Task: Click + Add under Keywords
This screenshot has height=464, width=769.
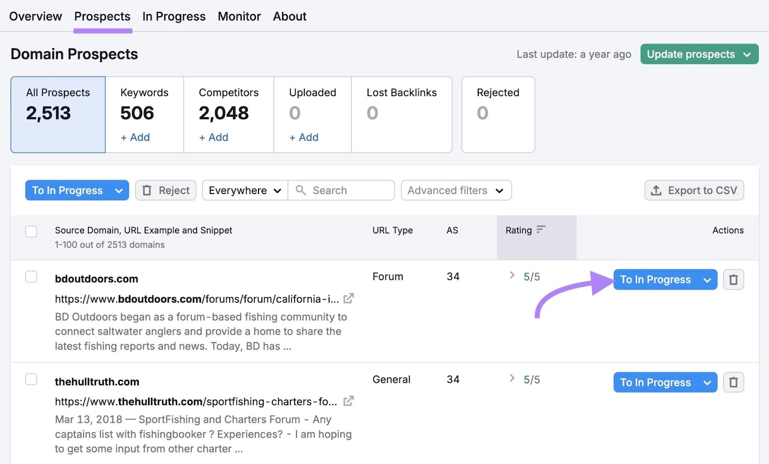Action: [x=135, y=137]
